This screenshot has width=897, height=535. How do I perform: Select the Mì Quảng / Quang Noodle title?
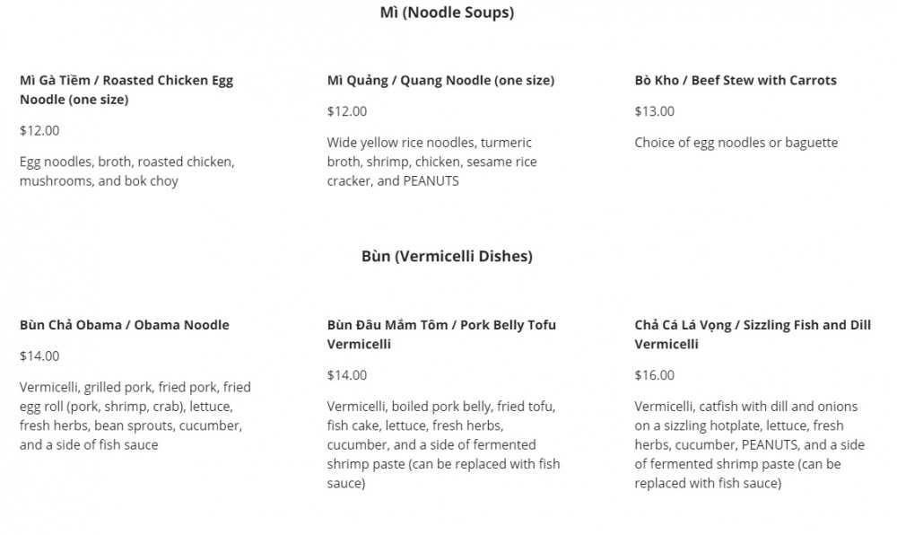click(x=440, y=80)
